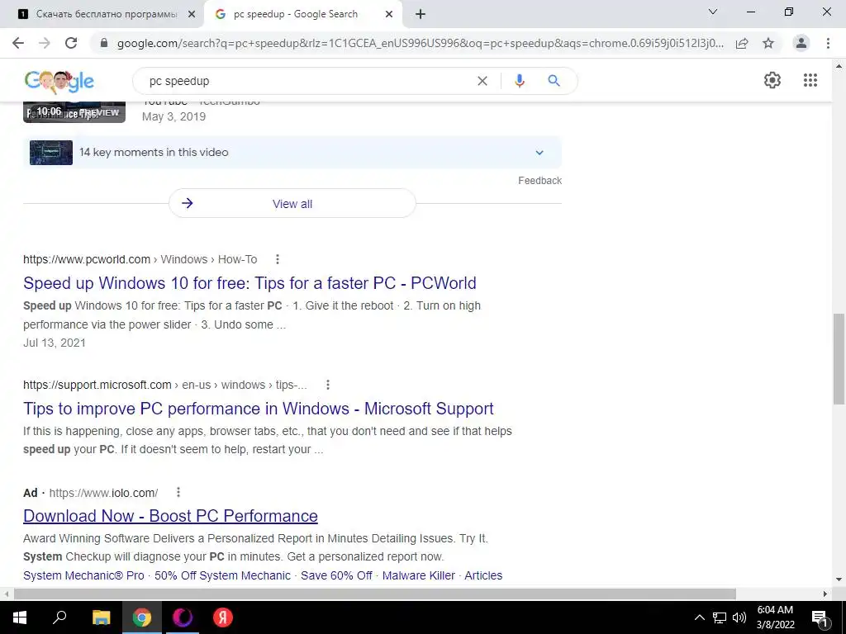Click the vertical scrollbar thumb
Viewport: 846px width, 634px height.
point(839,358)
